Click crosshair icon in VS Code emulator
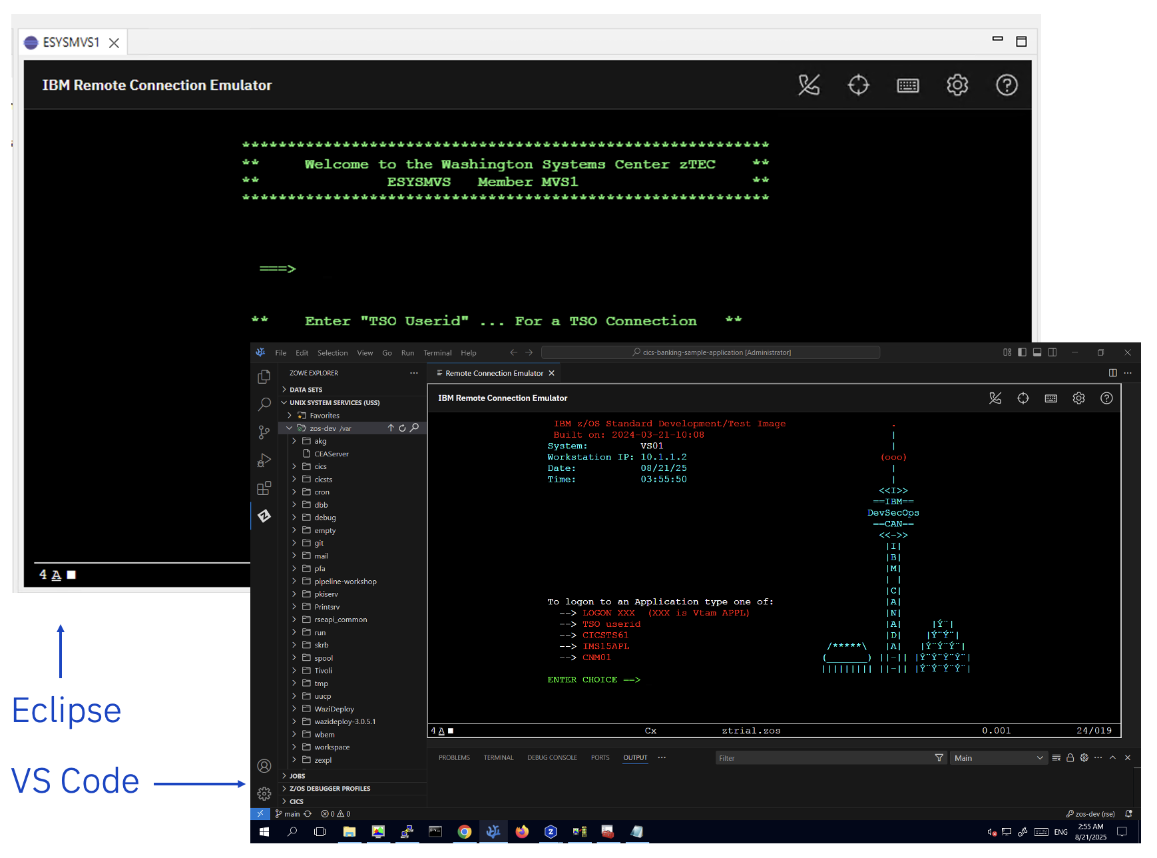Viewport: 1157px width, 858px height. (x=1023, y=398)
